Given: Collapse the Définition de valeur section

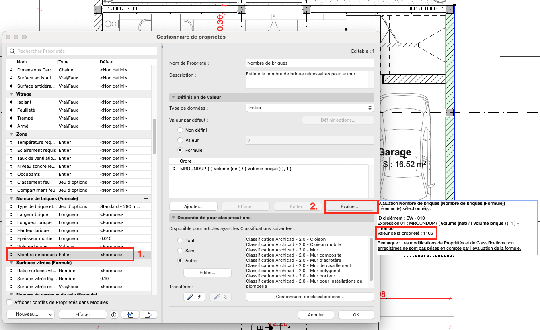Looking at the screenshot, I should (x=174, y=97).
